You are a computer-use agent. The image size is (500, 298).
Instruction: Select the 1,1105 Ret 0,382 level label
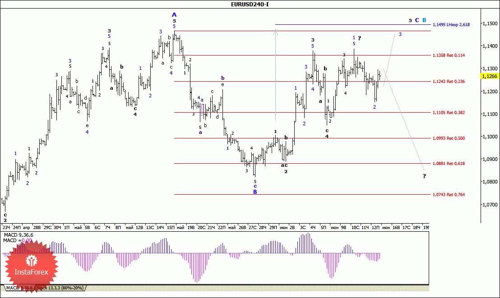coord(449,113)
